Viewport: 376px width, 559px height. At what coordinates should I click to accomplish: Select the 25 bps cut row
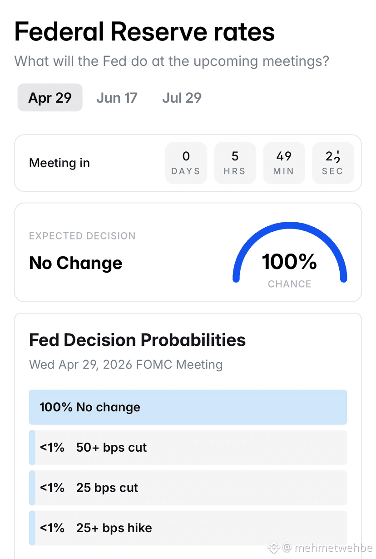point(188,488)
